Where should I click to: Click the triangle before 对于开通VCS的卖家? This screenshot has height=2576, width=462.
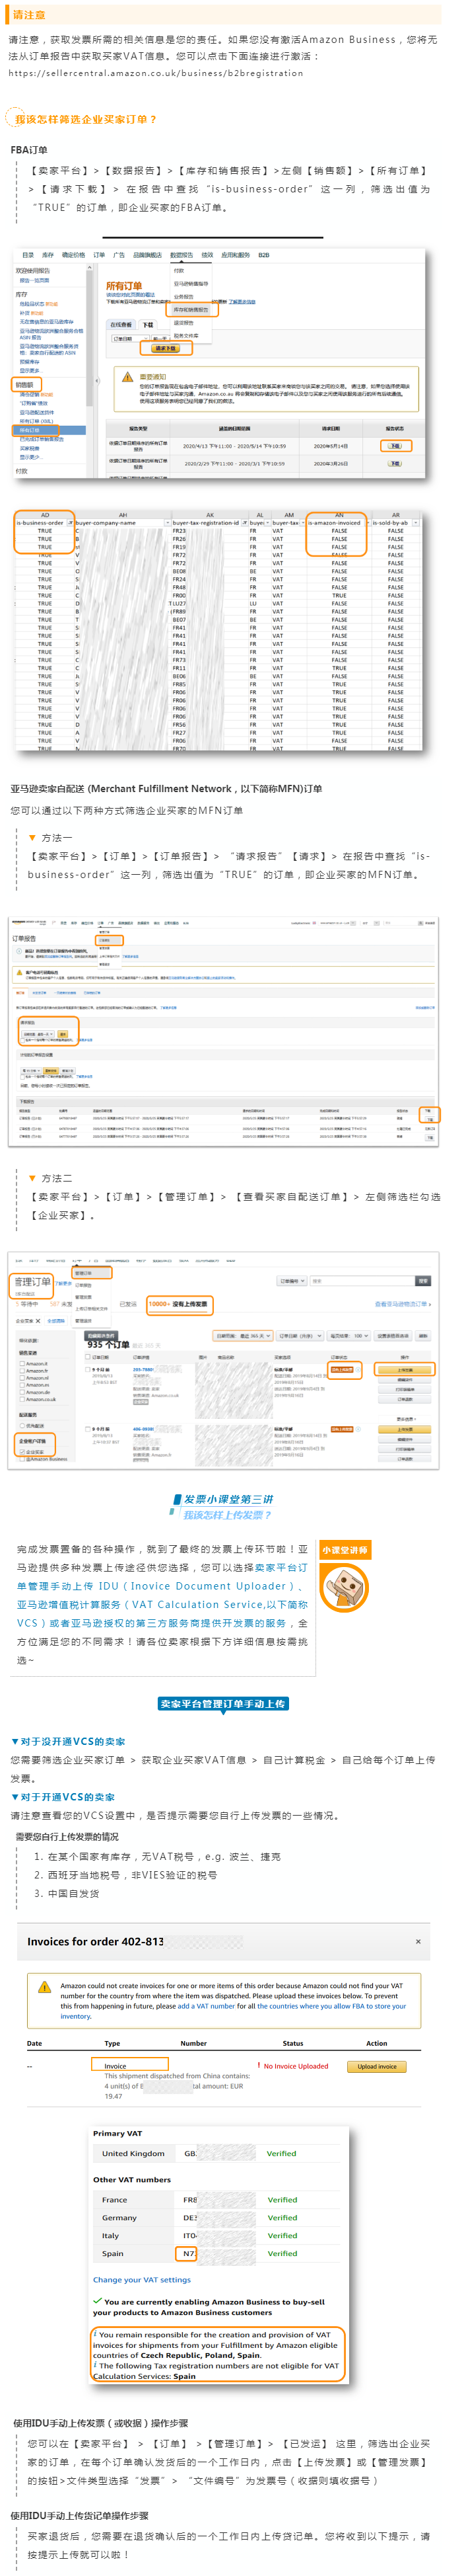15,1797
